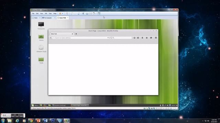Click the Firefox back button
Viewport: 220px width, 123px height.
[x=51, y=38]
